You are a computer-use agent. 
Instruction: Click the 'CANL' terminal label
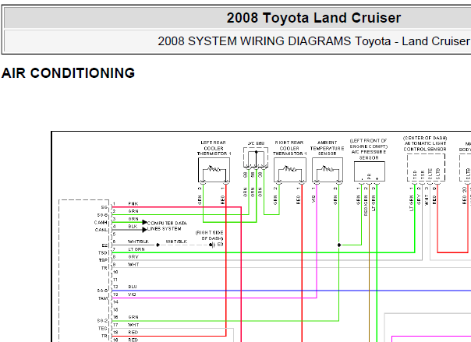[x=101, y=230]
